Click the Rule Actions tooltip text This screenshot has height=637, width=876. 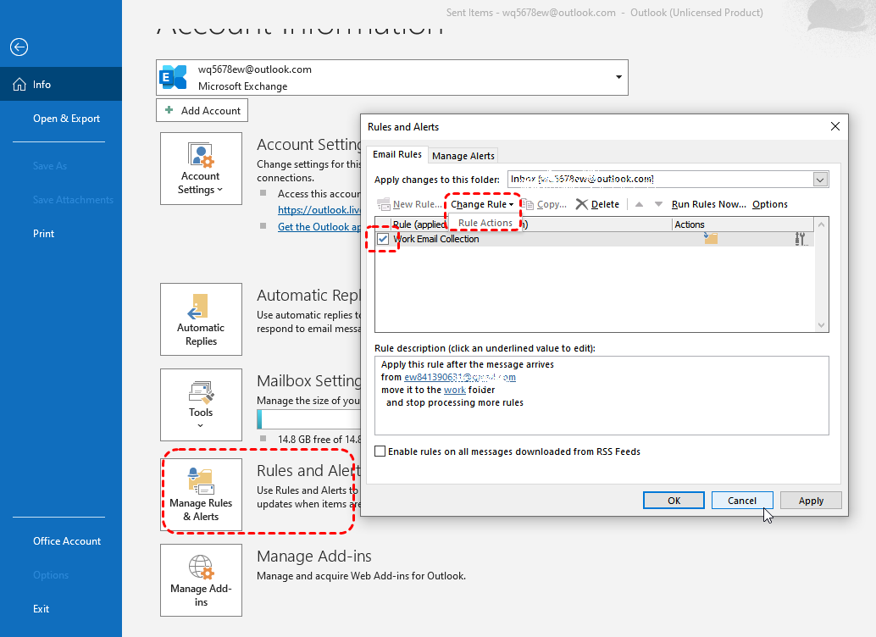point(485,223)
